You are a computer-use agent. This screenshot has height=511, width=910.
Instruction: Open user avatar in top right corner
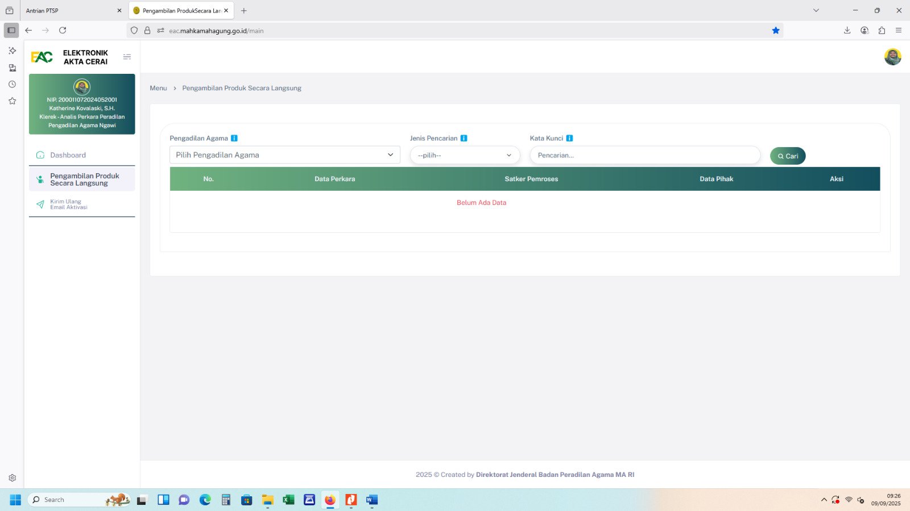[892, 57]
